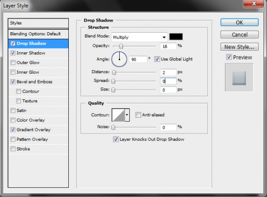Click the style preview thumbnail
267x197 pixels.
click(x=239, y=78)
